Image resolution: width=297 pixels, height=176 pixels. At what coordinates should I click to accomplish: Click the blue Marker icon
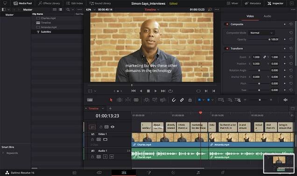click(208, 99)
